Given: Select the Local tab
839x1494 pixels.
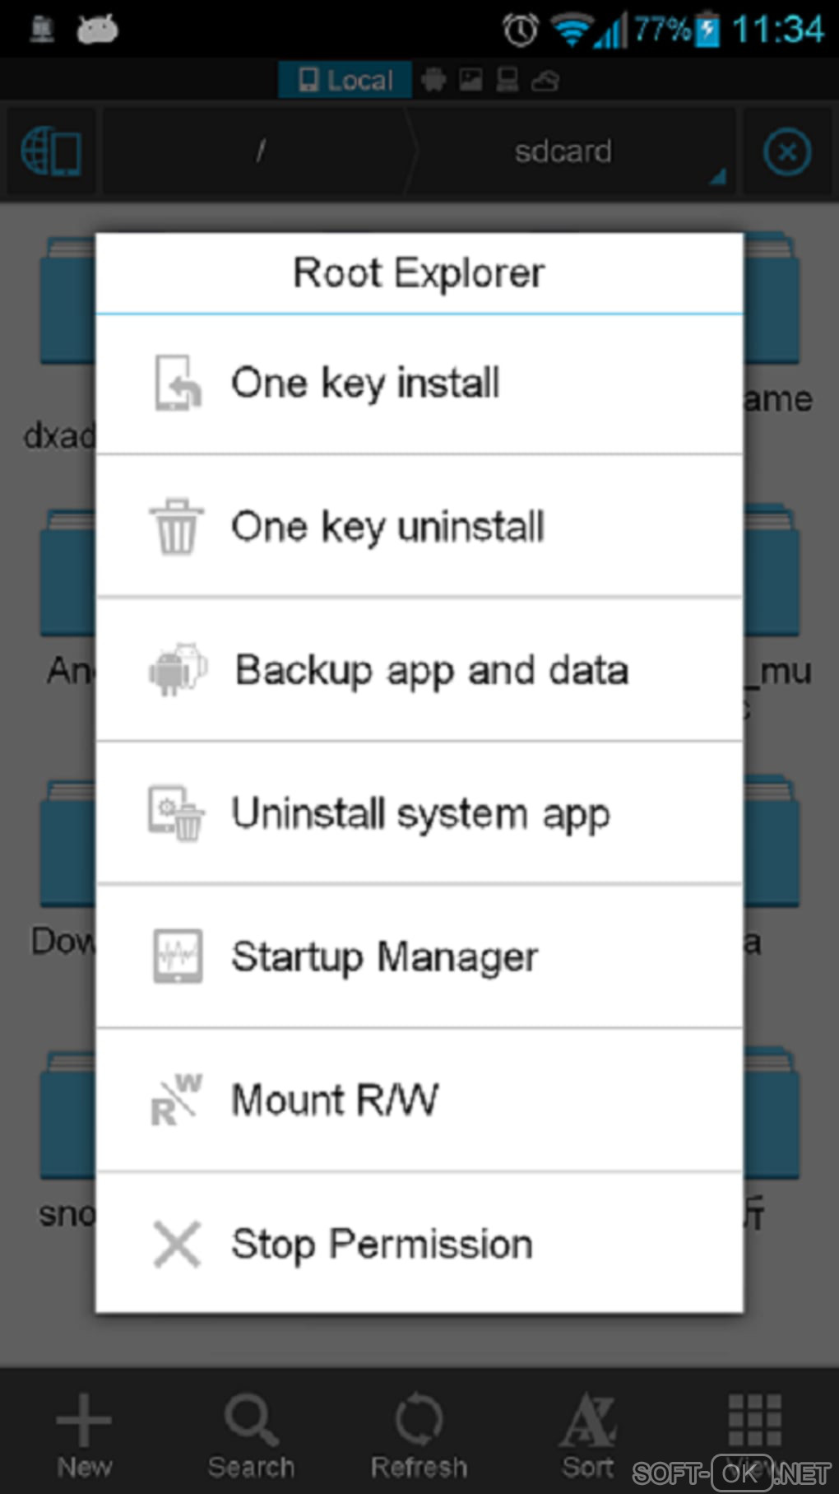Looking at the screenshot, I should pyautogui.click(x=345, y=80).
